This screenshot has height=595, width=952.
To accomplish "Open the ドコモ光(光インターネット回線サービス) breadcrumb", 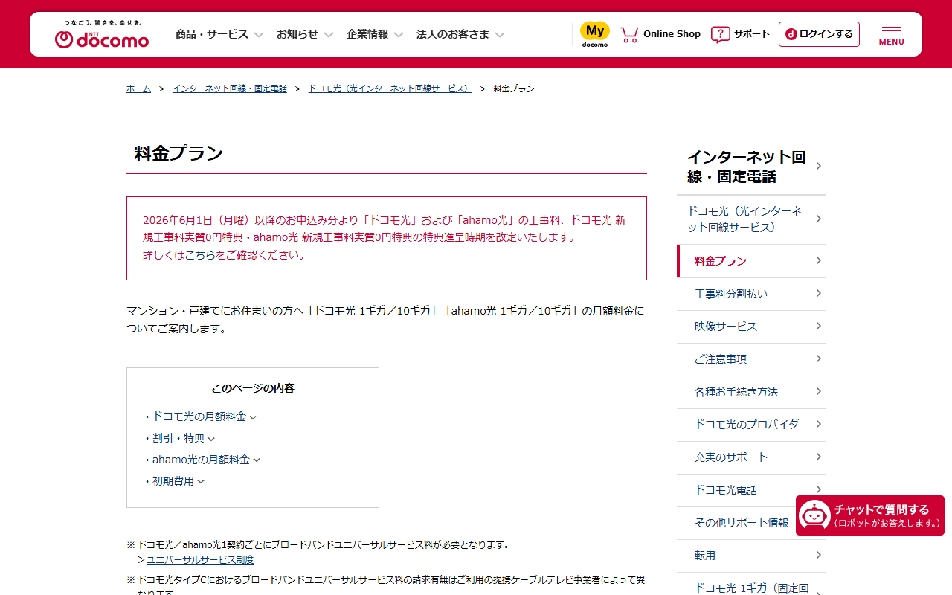I will pyautogui.click(x=390, y=89).
